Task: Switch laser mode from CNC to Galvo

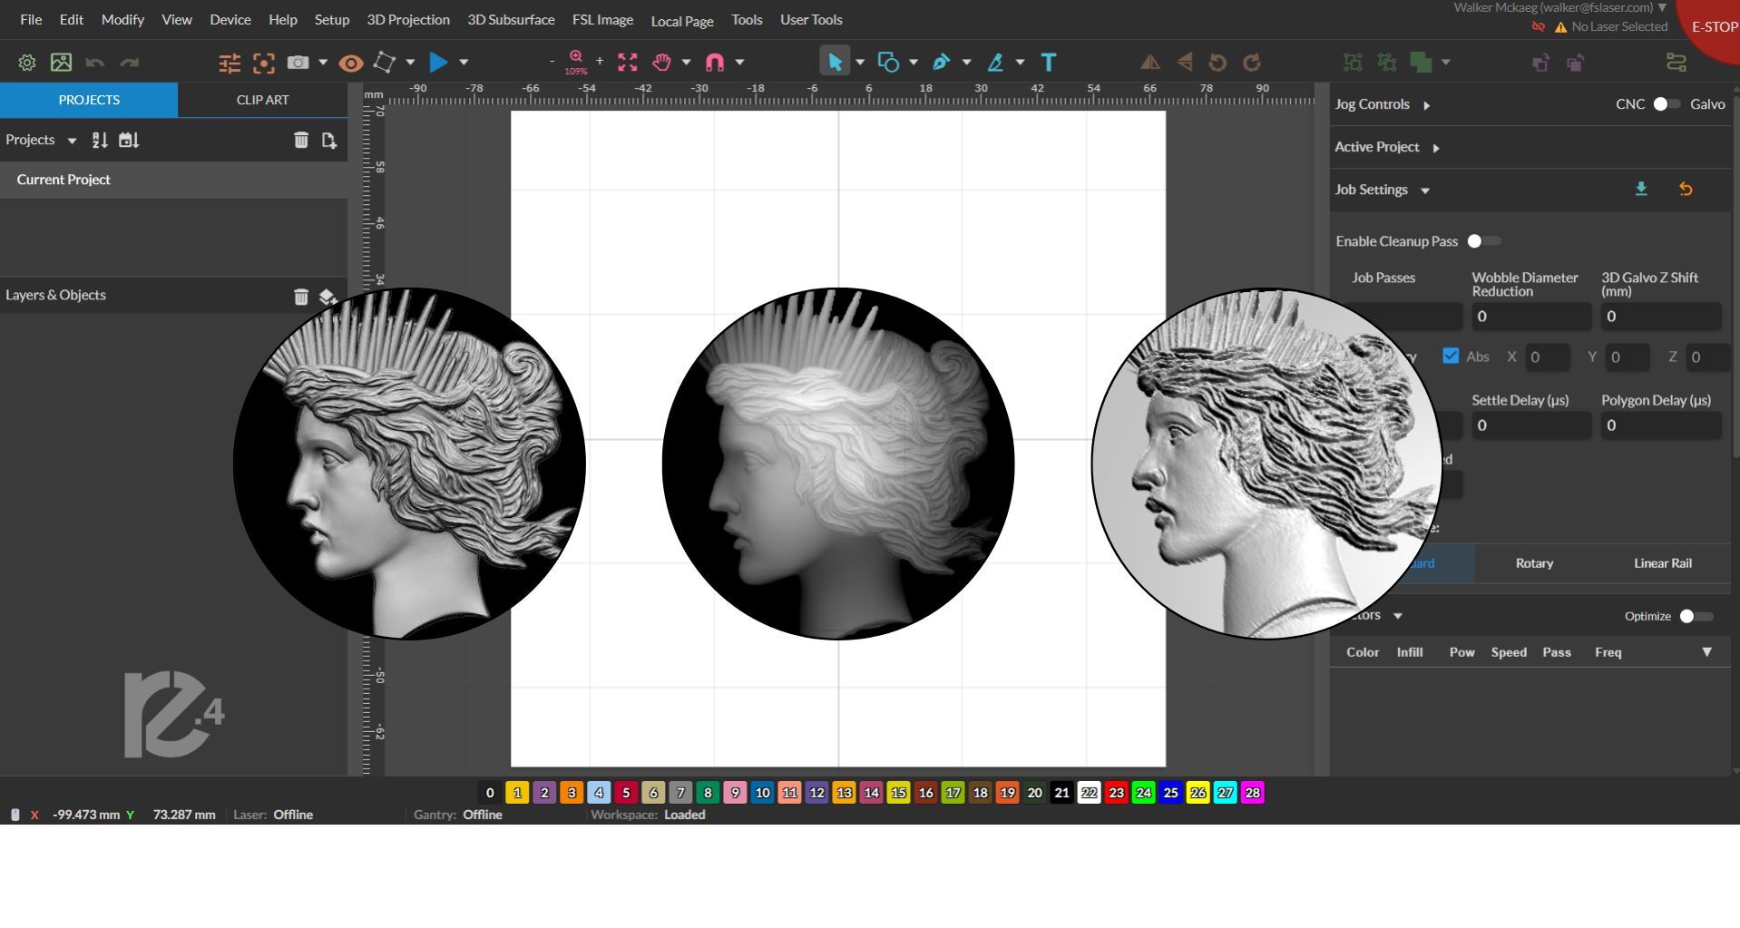Action: 1667,104
